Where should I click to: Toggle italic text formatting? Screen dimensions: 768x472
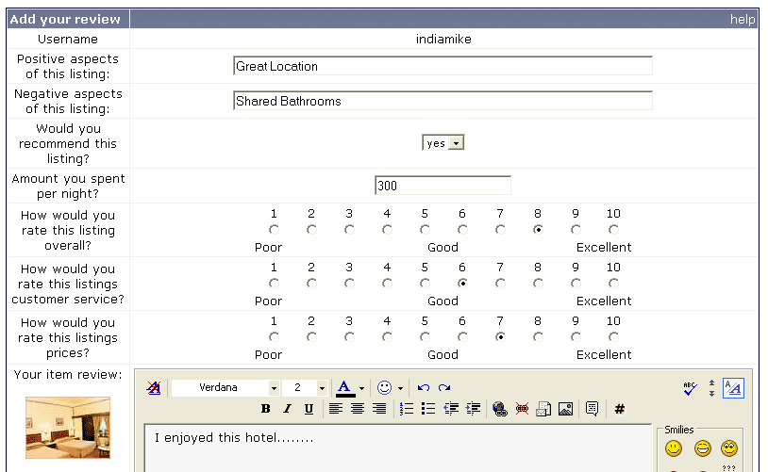[x=288, y=409]
